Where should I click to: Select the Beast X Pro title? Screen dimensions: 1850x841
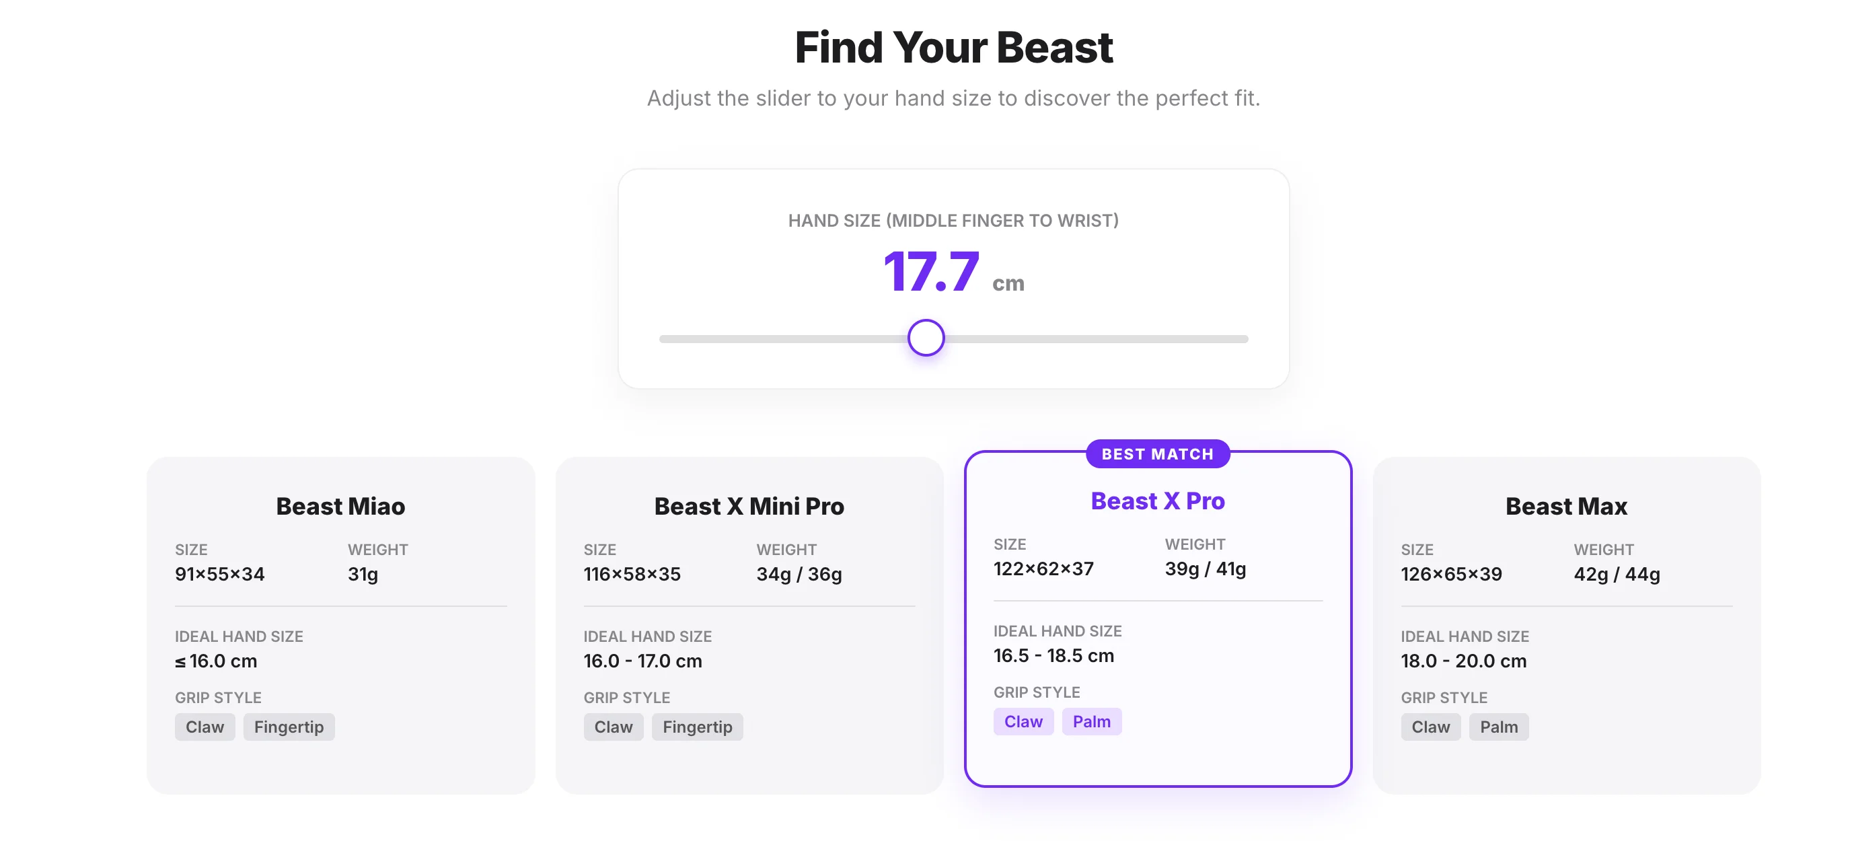click(x=1158, y=501)
